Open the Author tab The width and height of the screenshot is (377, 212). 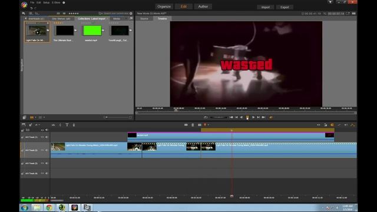pos(203,6)
